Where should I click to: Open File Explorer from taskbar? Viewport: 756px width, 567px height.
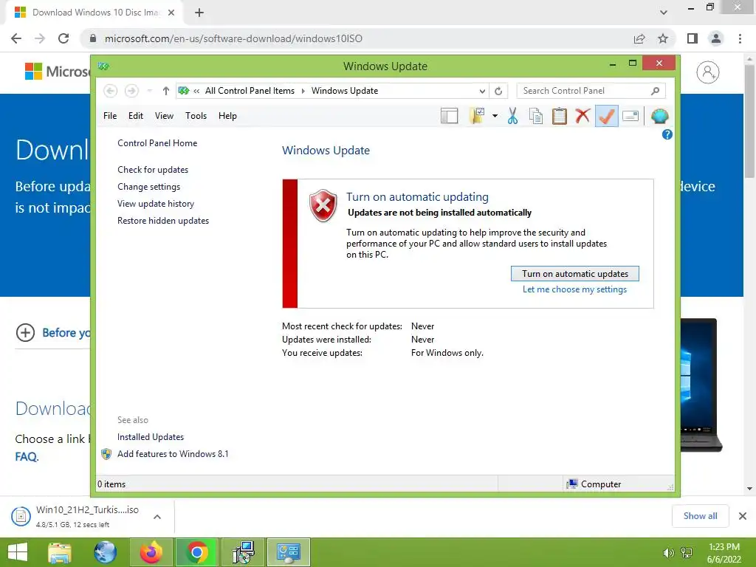click(60, 552)
